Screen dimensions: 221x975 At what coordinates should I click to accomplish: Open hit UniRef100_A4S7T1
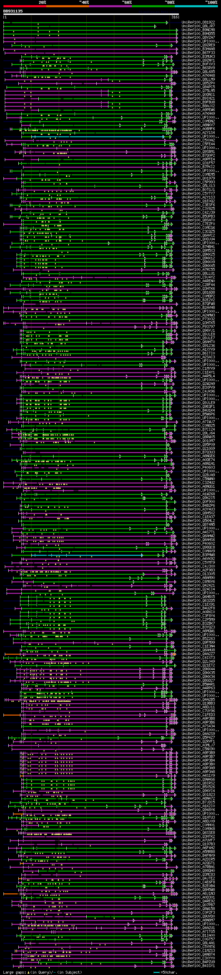(x=198, y=532)
